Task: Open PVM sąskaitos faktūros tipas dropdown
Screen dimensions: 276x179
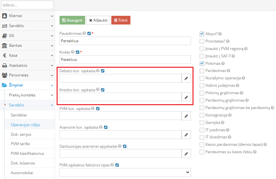Action: tap(125, 173)
